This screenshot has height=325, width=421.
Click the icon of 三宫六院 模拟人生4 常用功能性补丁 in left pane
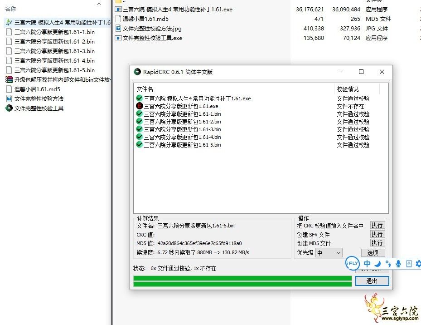click(x=9, y=22)
